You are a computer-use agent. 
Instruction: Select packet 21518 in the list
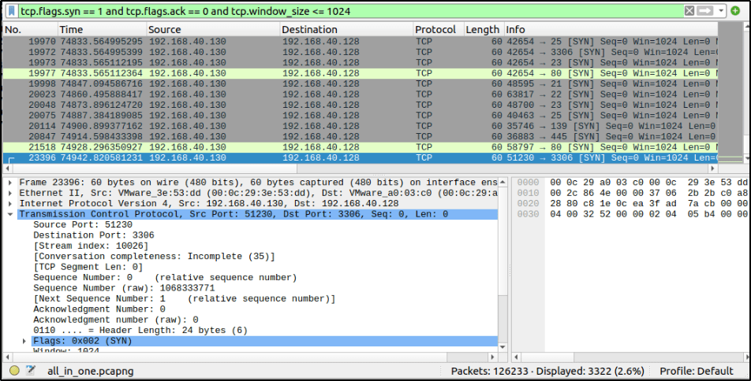click(x=237, y=147)
